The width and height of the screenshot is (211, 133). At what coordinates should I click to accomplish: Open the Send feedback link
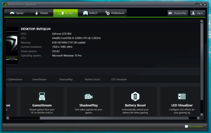(x=196, y=126)
